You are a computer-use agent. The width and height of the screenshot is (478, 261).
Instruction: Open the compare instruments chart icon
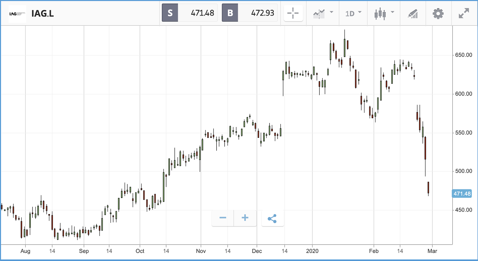pyautogui.click(x=319, y=13)
